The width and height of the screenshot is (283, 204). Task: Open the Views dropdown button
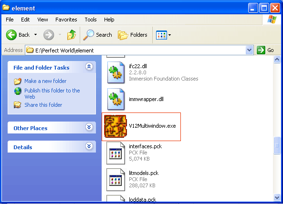coord(164,35)
